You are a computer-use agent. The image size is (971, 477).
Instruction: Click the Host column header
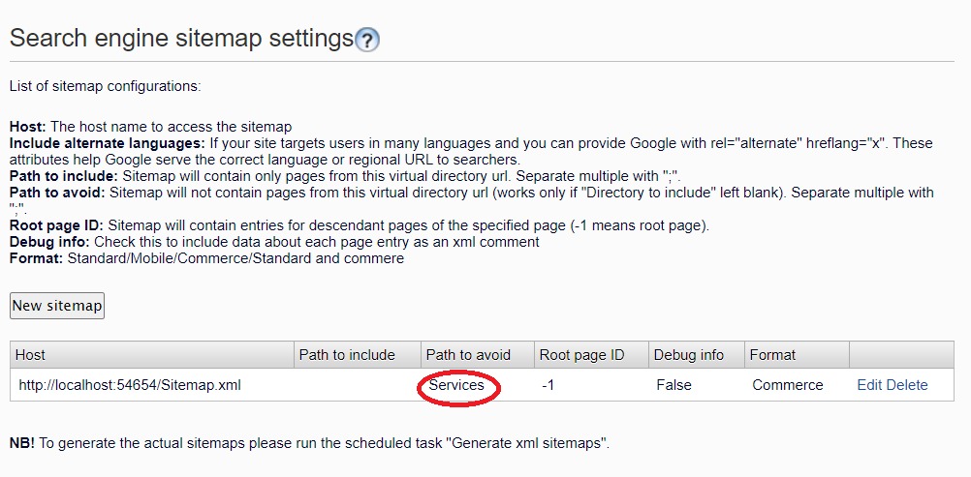pos(31,355)
